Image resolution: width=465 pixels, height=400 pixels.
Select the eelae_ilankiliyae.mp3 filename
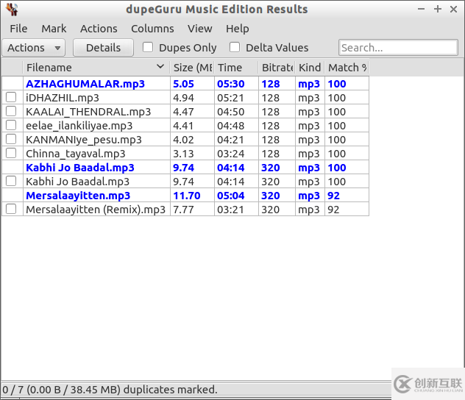pyautogui.click(x=79, y=126)
